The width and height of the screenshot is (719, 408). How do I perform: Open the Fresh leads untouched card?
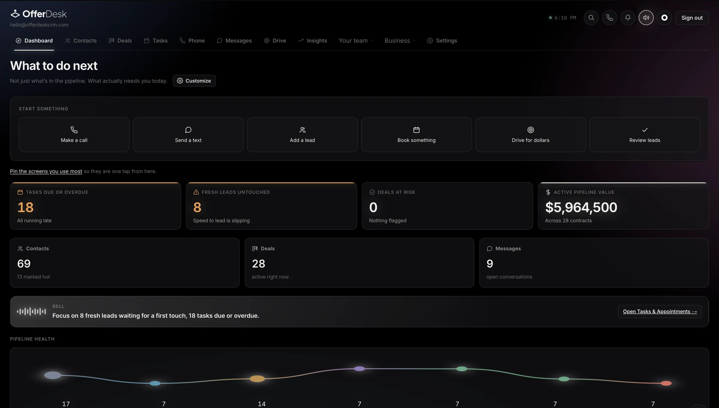[x=271, y=206]
